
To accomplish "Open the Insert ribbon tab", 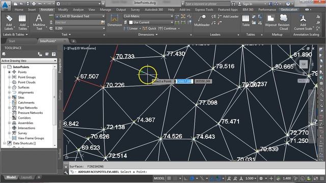I will [x=32, y=10].
